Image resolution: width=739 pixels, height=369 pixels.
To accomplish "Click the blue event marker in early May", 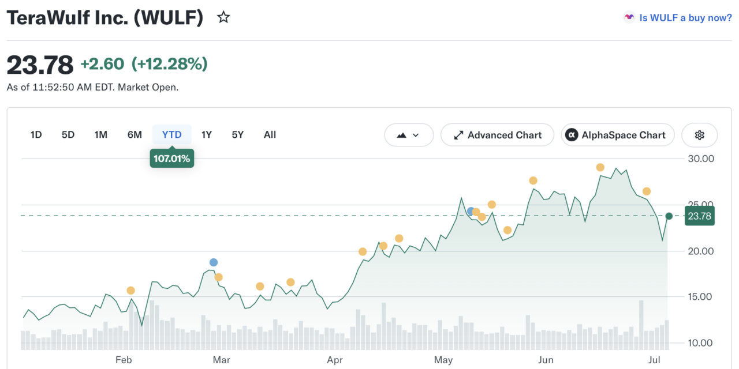I will pos(471,211).
